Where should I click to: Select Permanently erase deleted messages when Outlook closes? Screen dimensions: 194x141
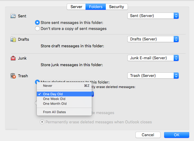coord(42,122)
